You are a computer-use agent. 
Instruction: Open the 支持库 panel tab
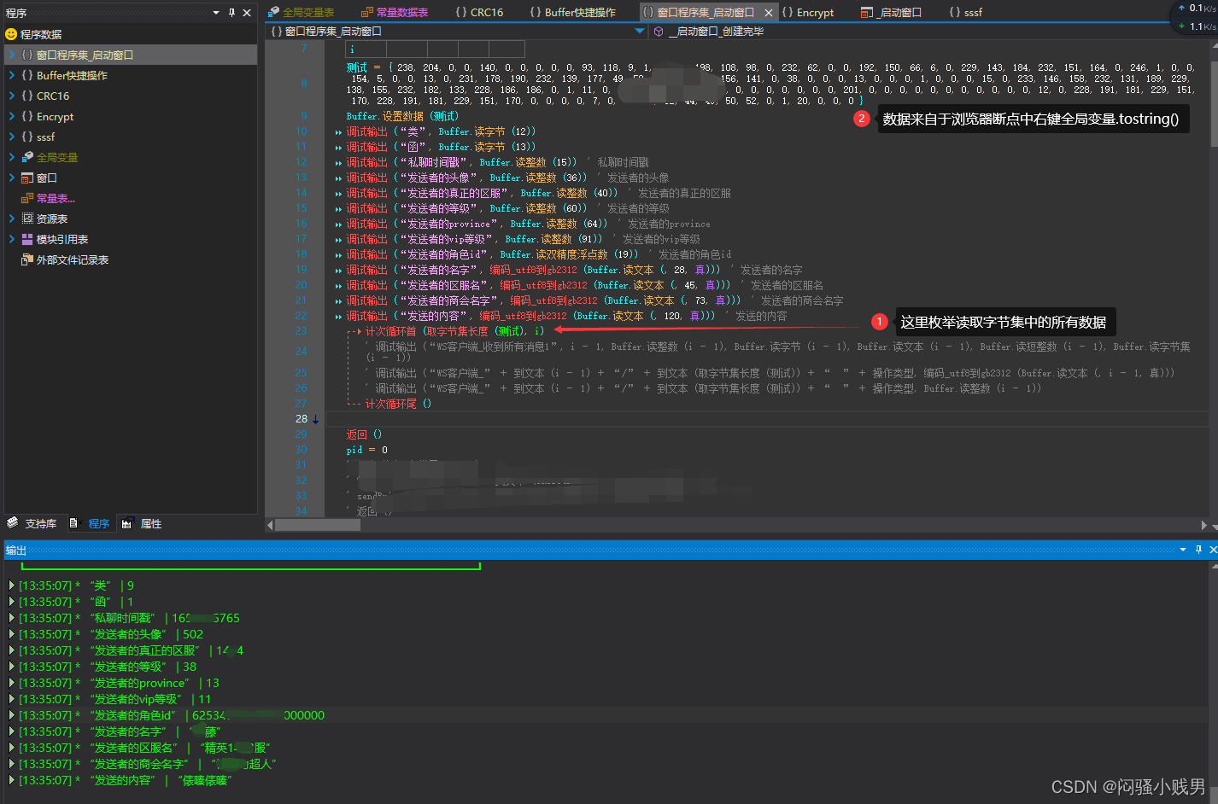[32, 523]
